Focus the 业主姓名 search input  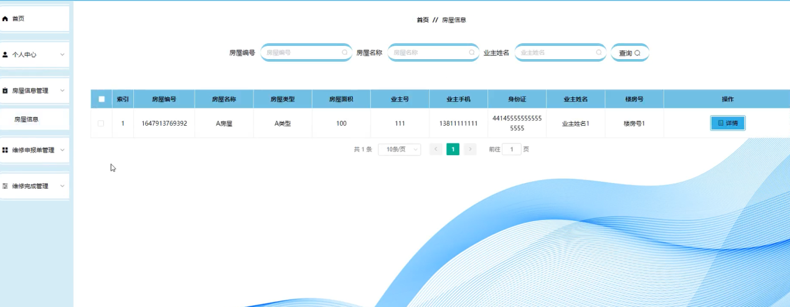(x=560, y=53)
